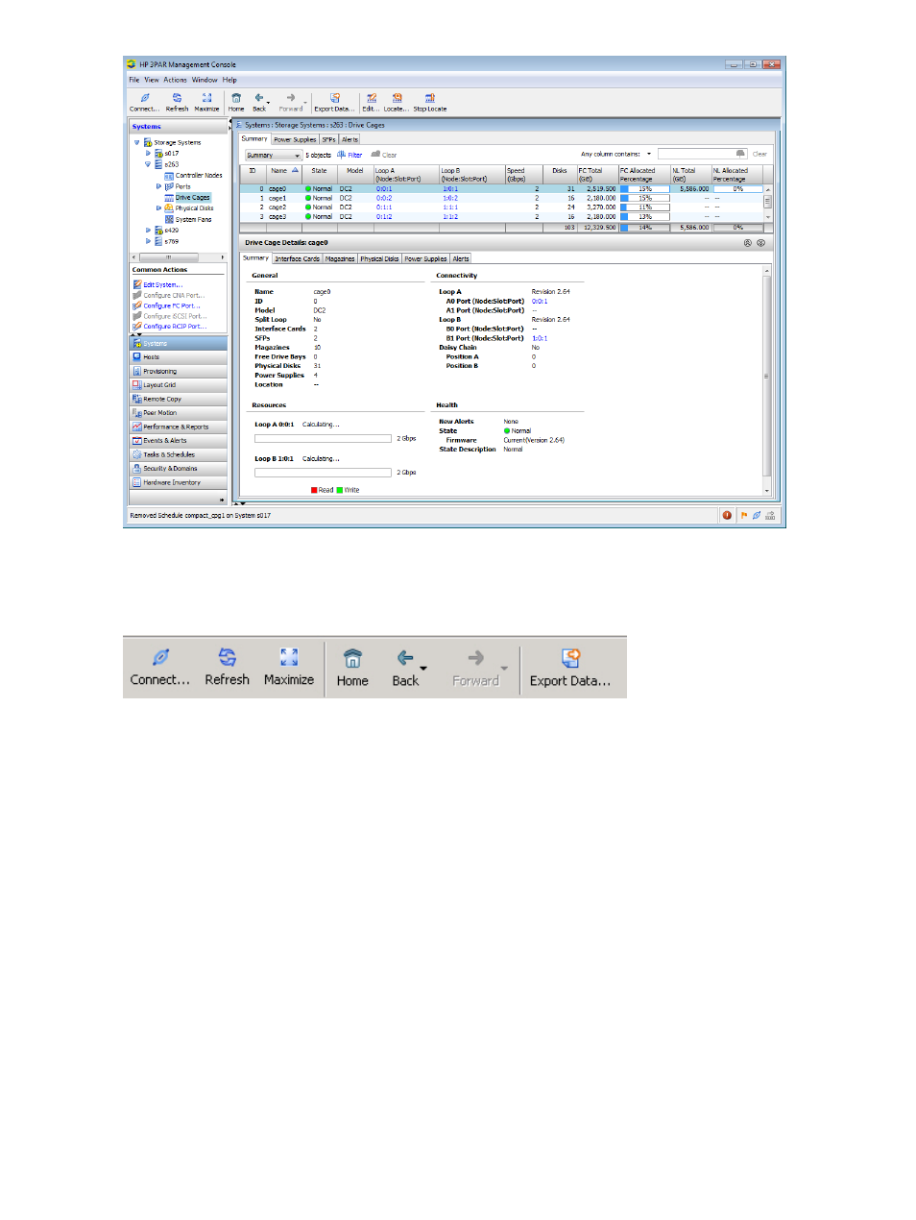
Task: Click Home icon in the console window toolbar
Action: [x=236, y=98]
